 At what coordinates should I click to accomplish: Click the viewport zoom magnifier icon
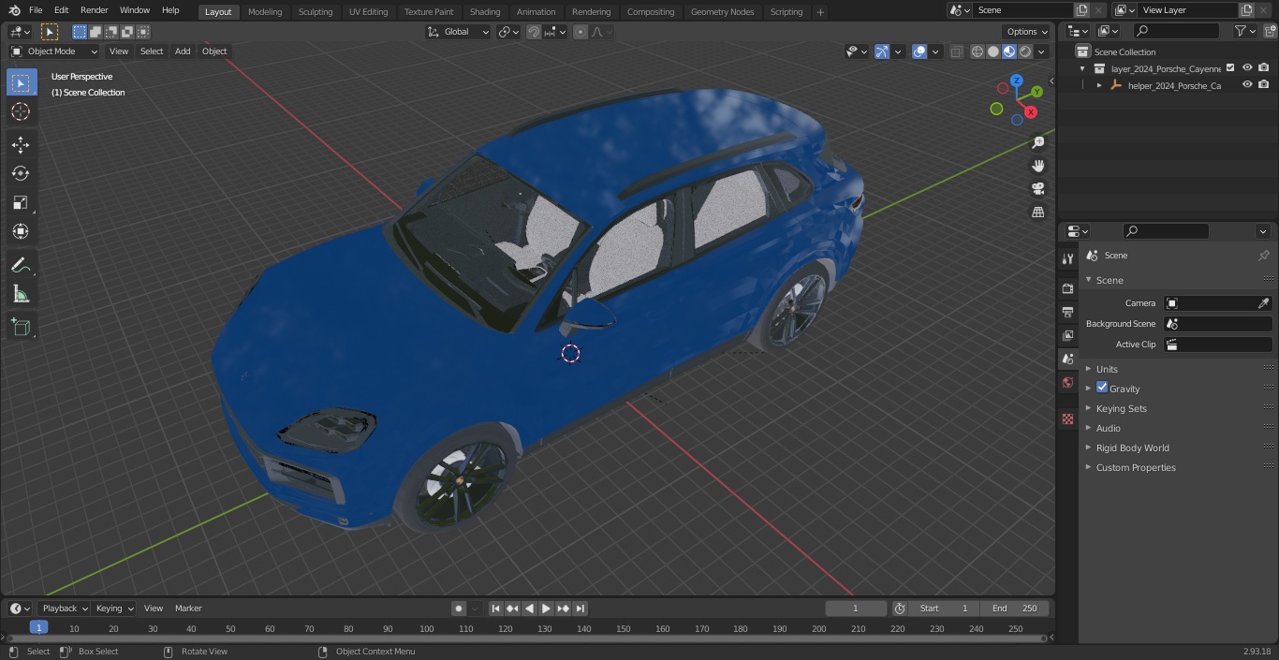[1037, 142]
